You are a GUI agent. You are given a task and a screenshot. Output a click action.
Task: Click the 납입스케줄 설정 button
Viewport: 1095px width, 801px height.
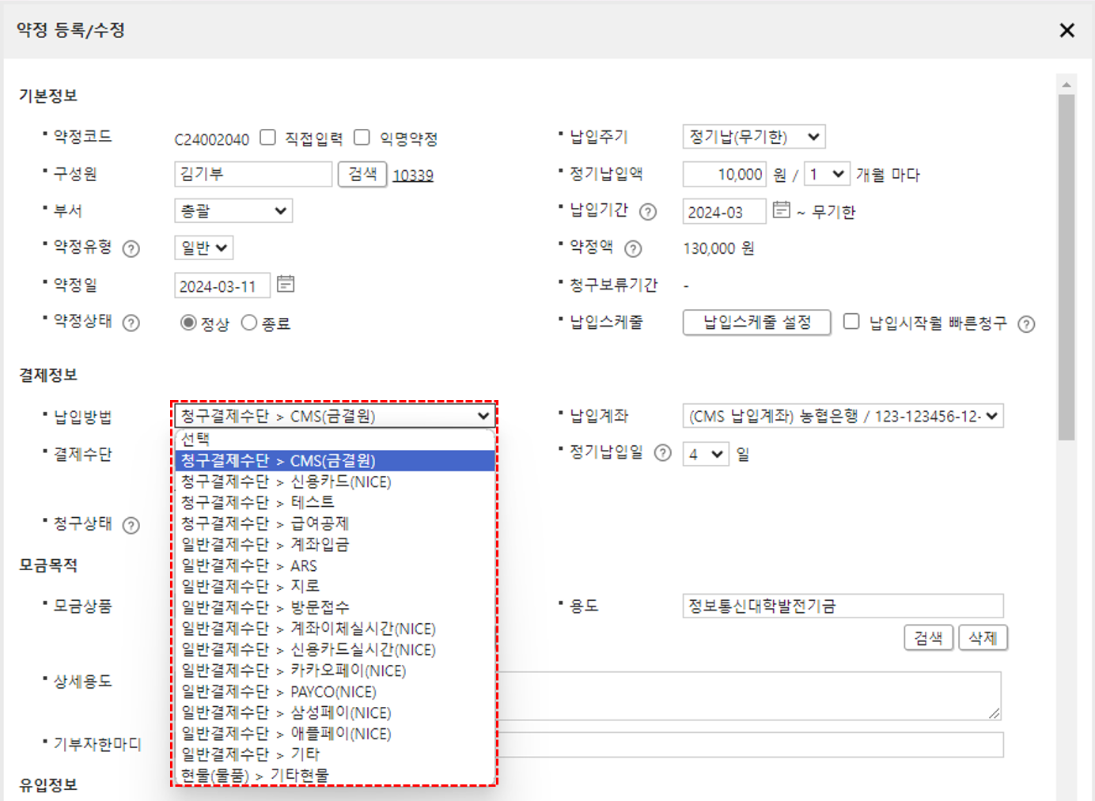756,323
